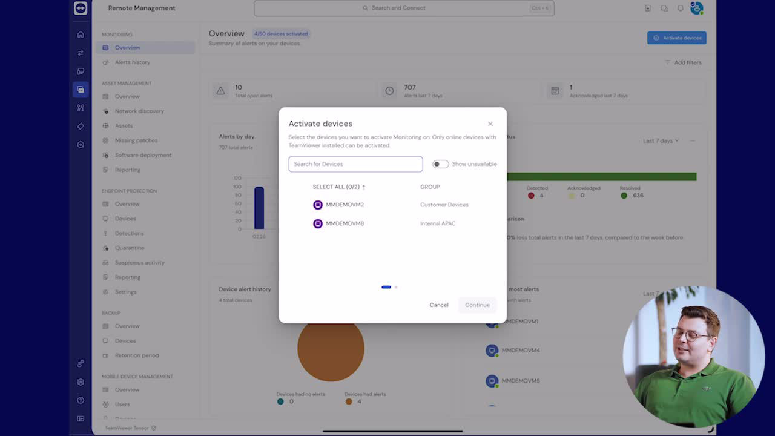Click the Activate devices blue button
This screenshot has height=436, width=775.
coord(676,38)
